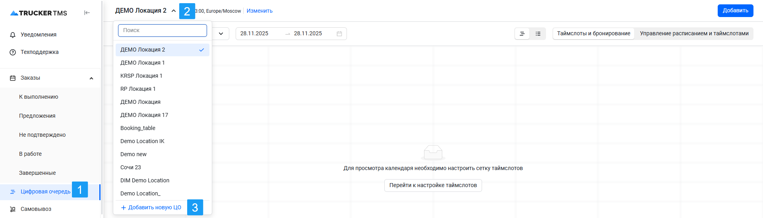Click the Самовывоз pickup icon
The height and width of the screenshot is (218, 763).
[x=13, y=209]
